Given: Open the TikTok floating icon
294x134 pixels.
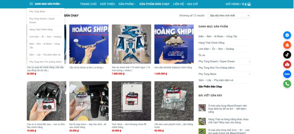Looking at the screenshot, I should 287,55.
